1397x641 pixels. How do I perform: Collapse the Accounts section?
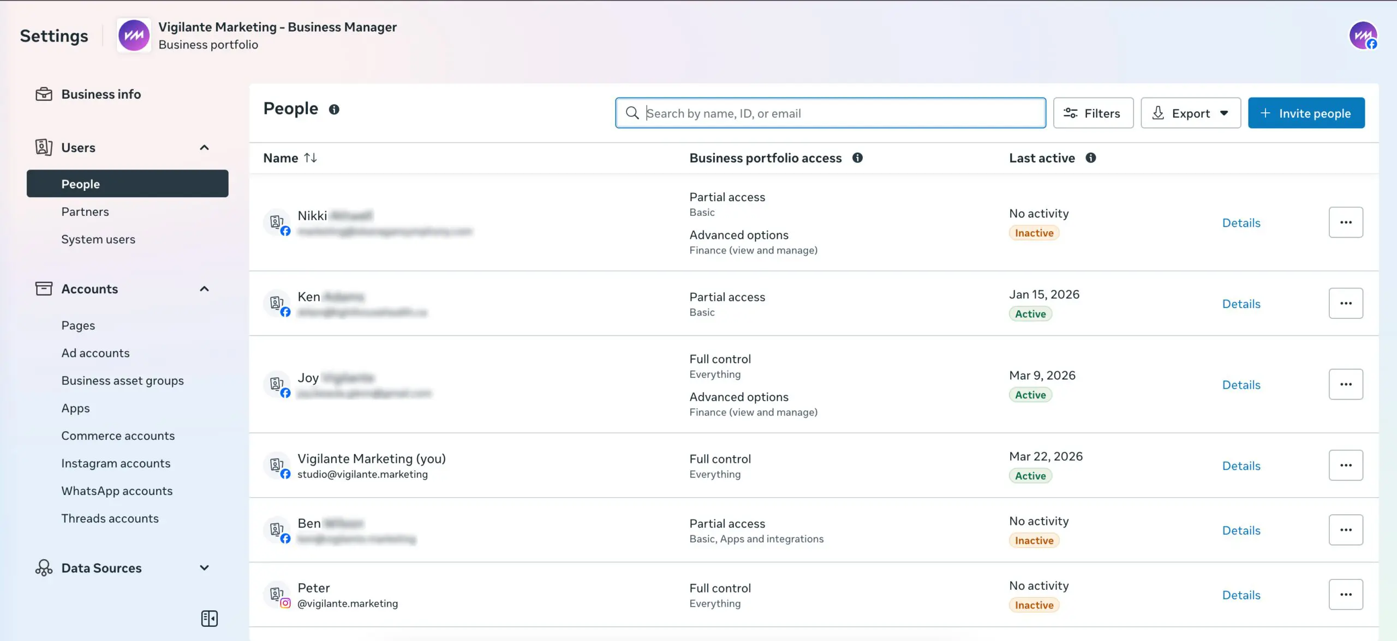click(204, 289)
